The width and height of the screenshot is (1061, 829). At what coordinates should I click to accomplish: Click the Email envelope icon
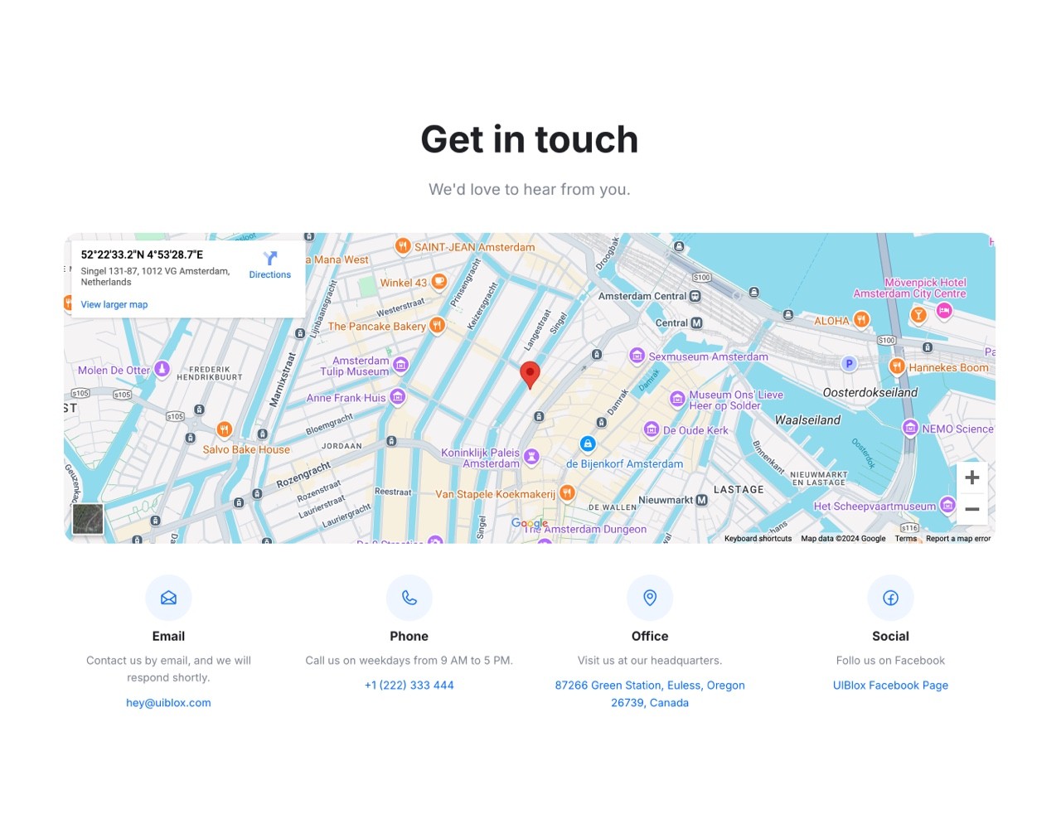click(168, 598)
